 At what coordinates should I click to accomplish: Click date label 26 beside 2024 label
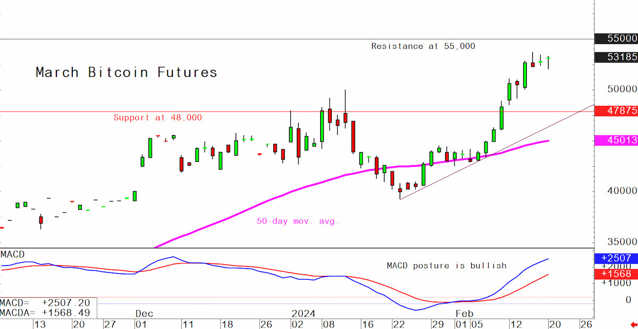267,324
